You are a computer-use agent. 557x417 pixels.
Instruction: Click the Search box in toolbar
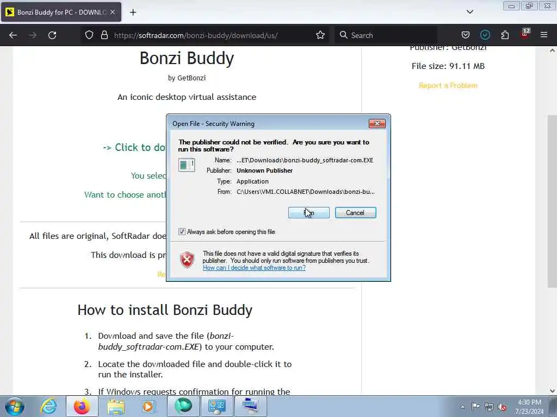386,35
